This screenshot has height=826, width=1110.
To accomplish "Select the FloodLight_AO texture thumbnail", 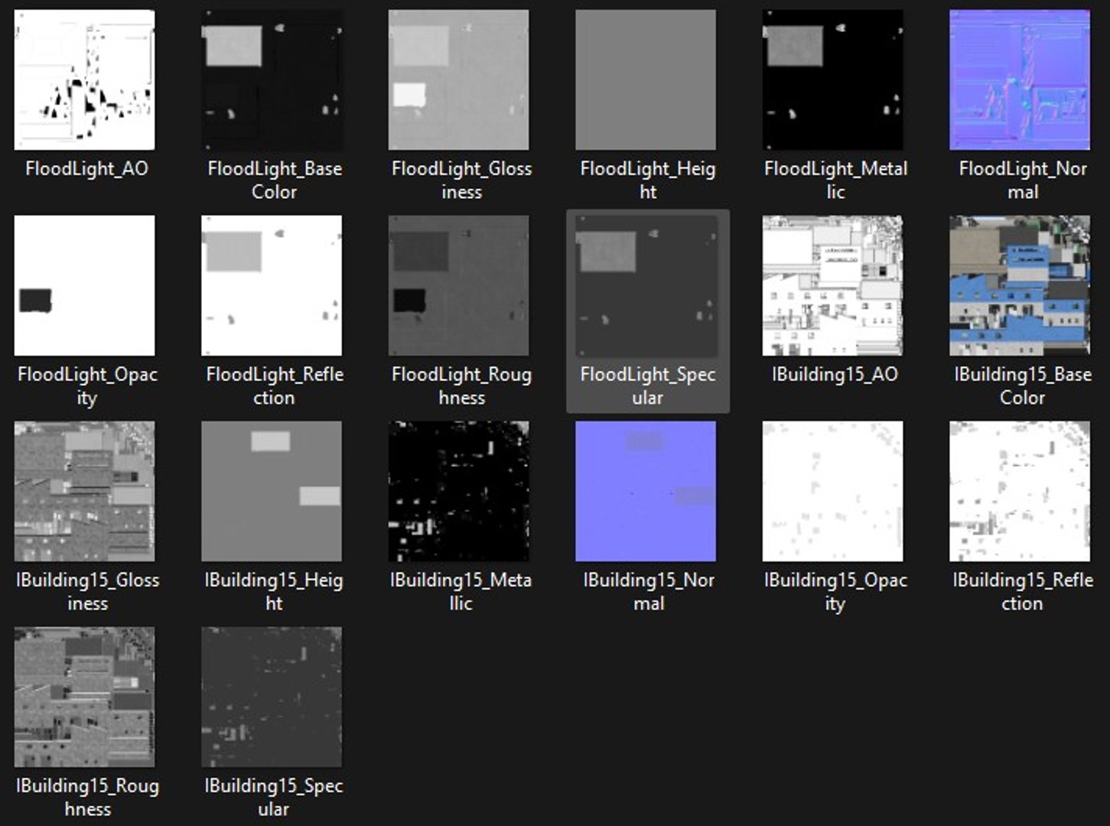I will (84, 80).
